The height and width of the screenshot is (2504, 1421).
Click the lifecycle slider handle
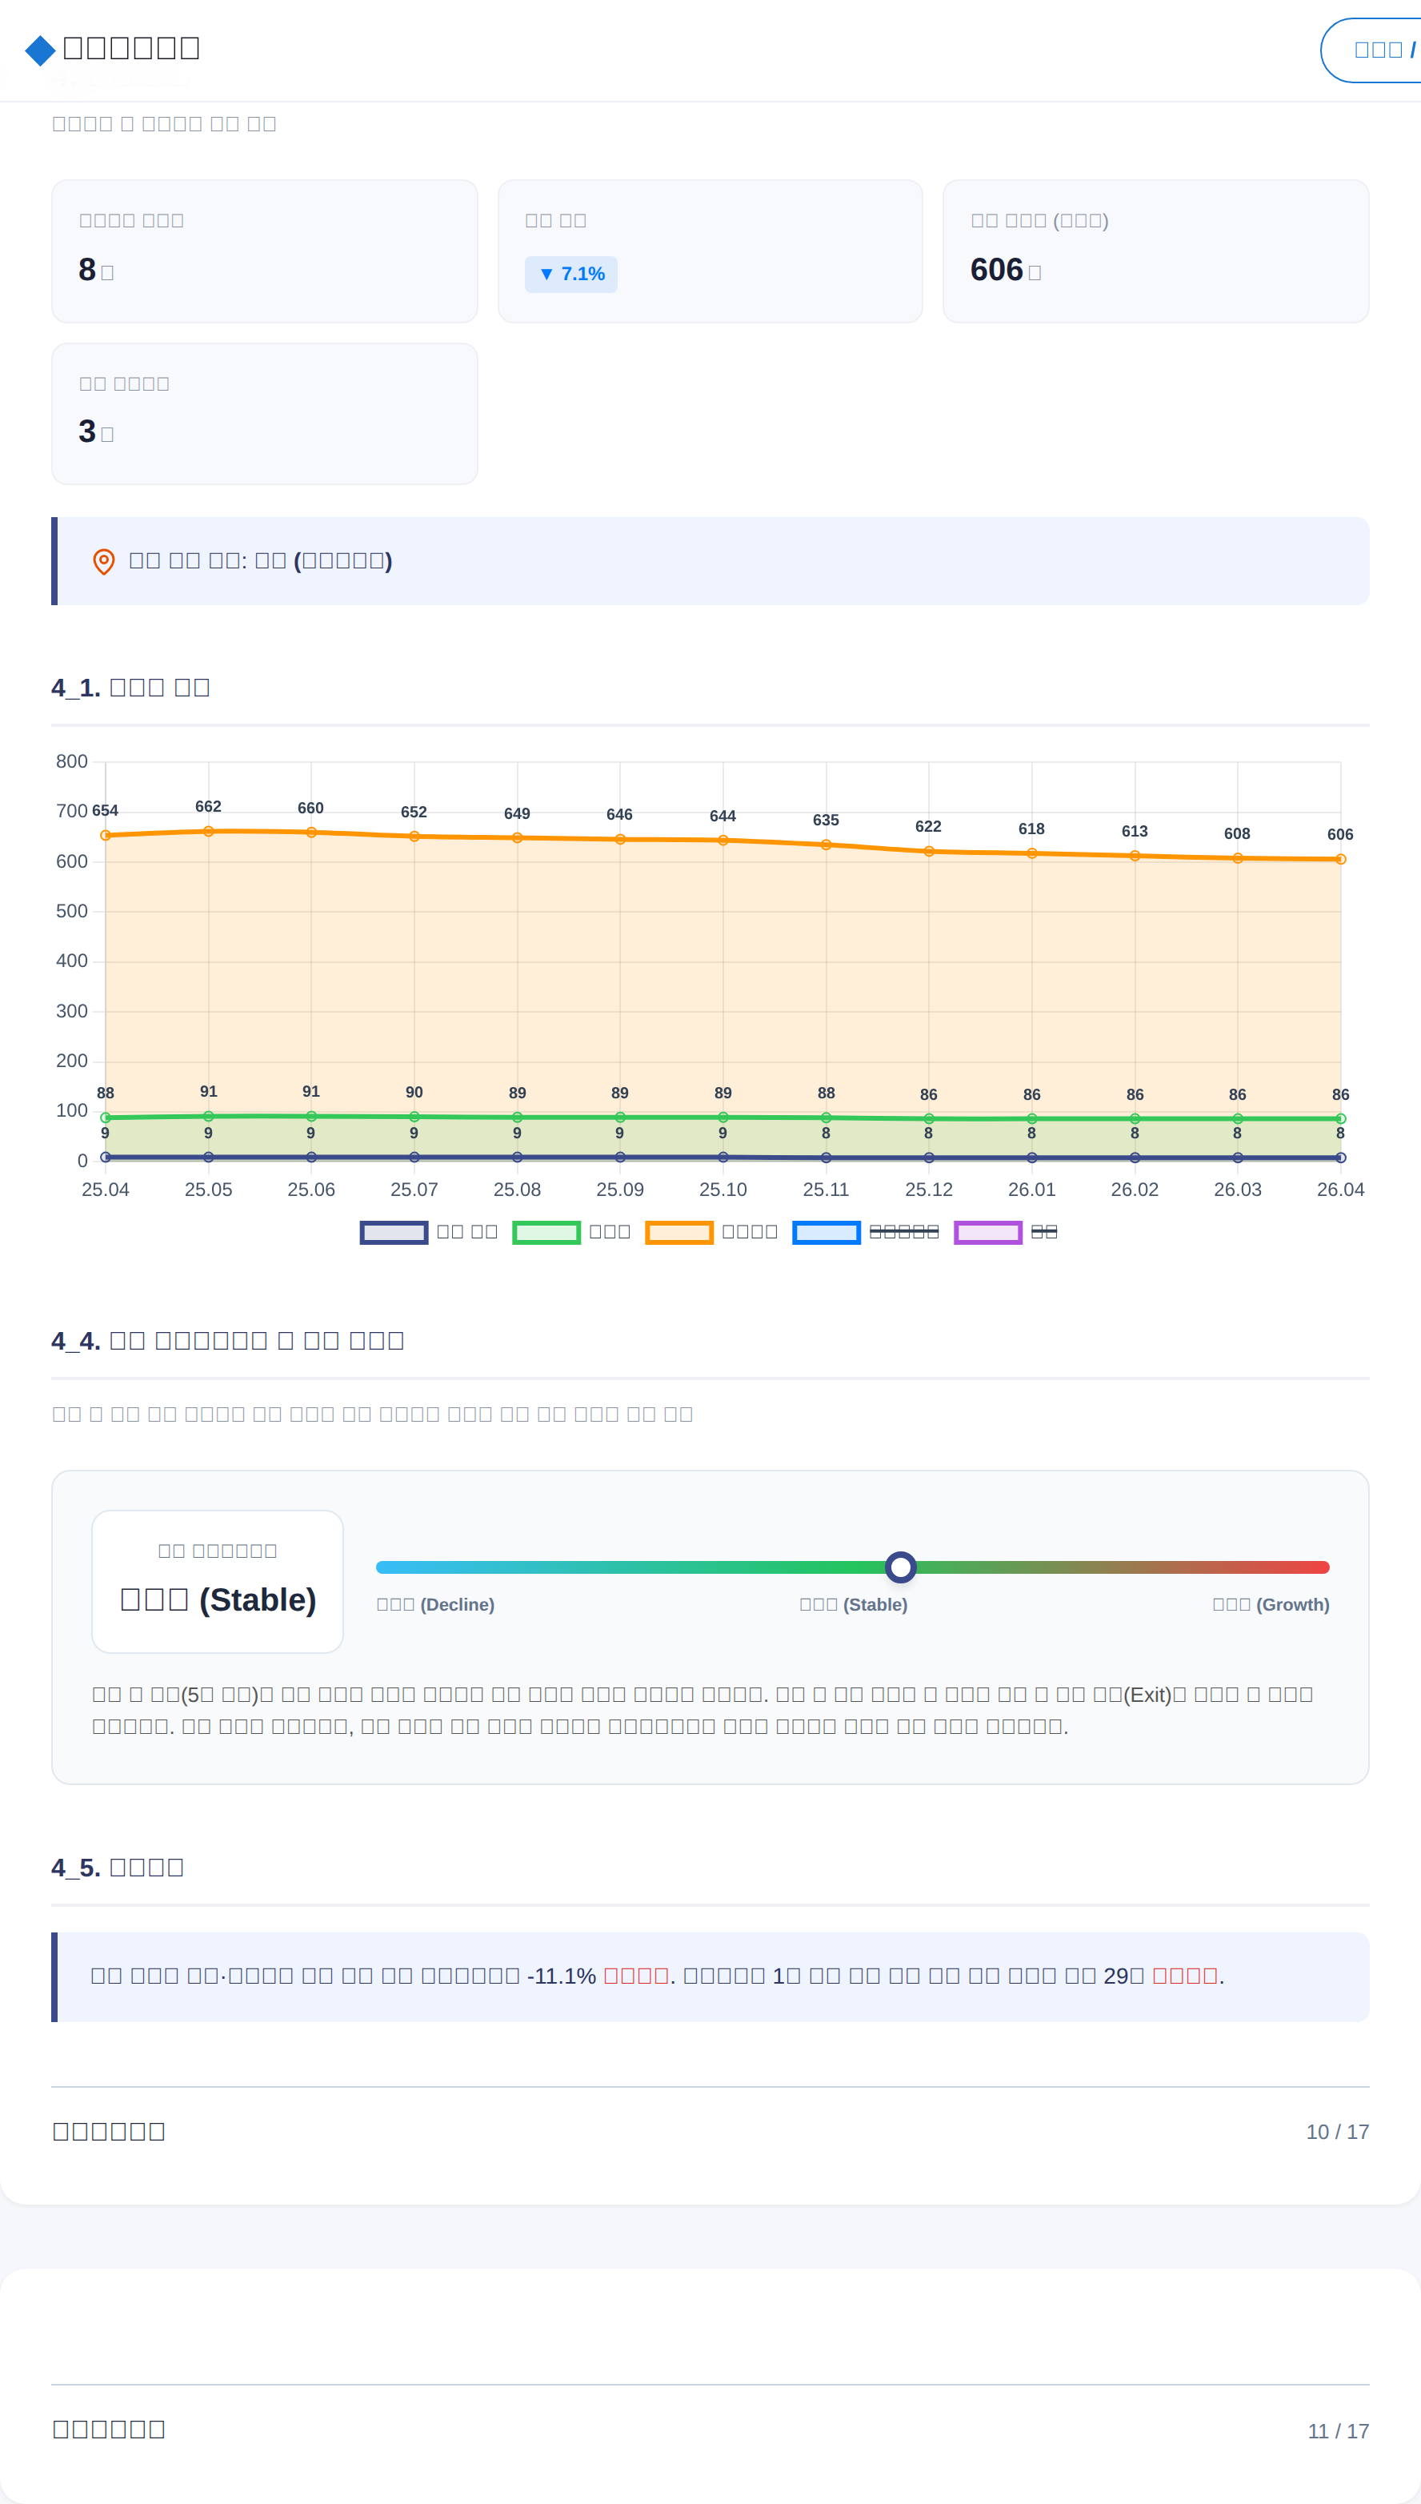(900, 1567)
